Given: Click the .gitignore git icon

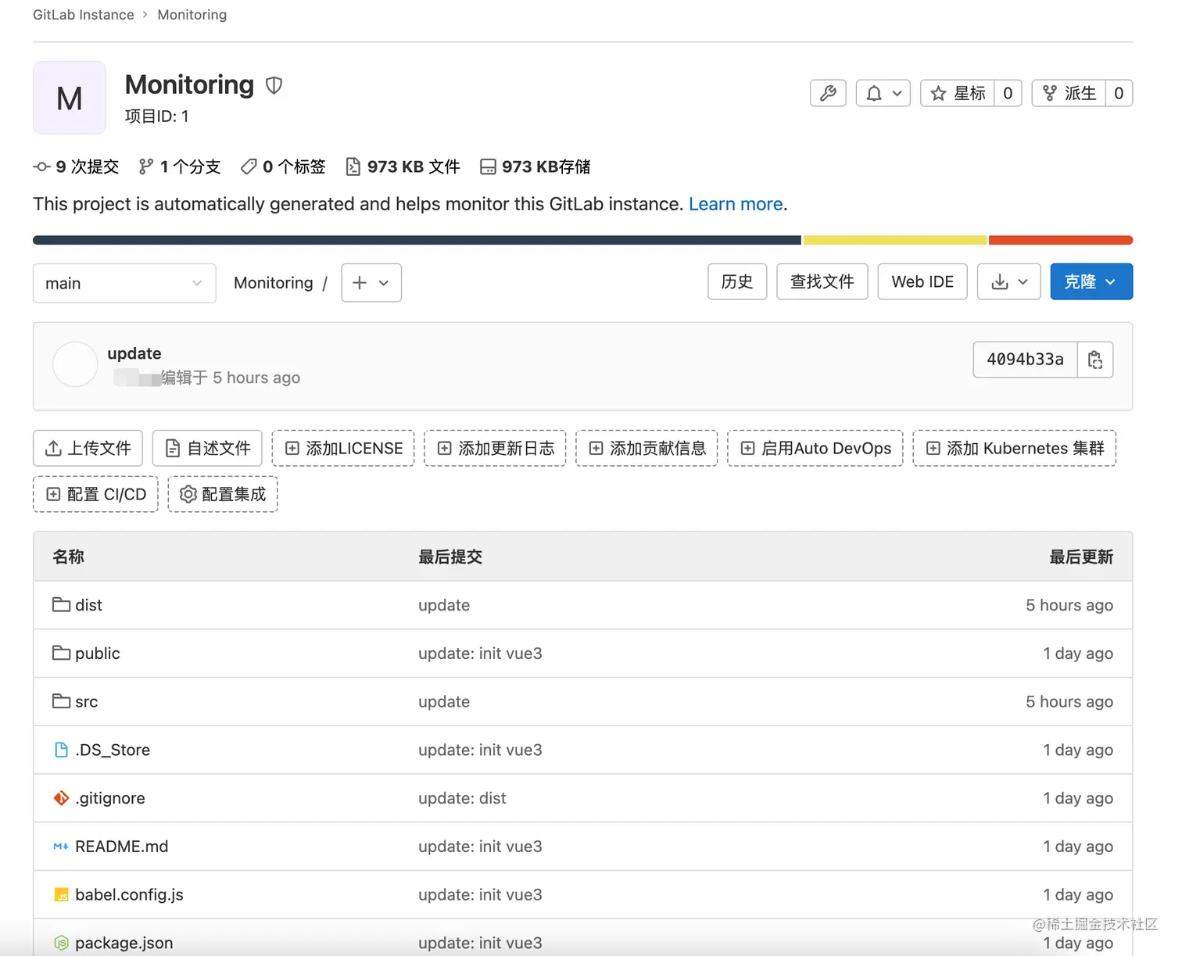Looking at the screenshot, I should tap(61, 798).
